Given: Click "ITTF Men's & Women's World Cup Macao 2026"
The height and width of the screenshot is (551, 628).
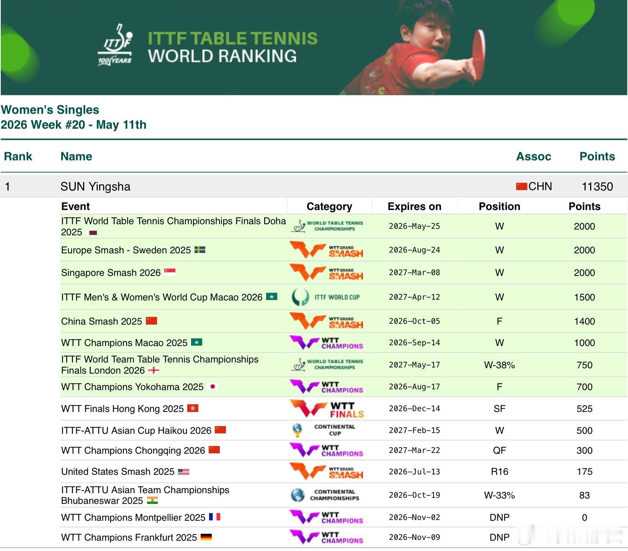Looking at the screenshot, I should click(162, 297).
